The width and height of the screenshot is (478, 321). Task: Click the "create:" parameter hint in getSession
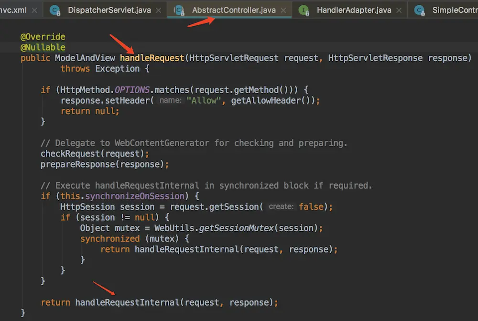[x=281, y=207]
